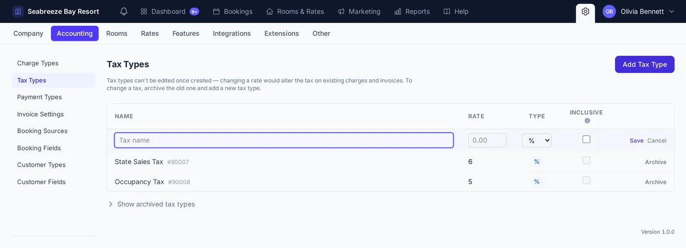686x248 pixels.
Task: Open the Other tab
Action: pos(321,33)
